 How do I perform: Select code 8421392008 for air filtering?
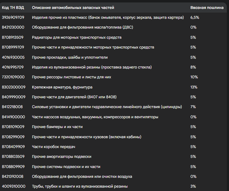pos(13,177)
